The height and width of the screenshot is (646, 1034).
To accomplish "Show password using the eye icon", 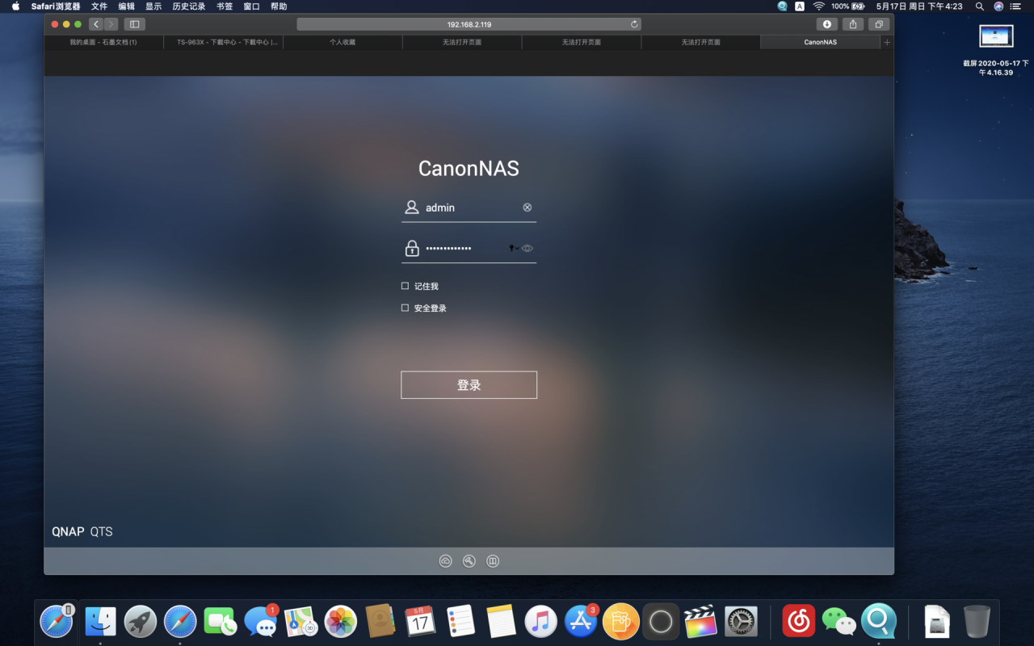I will click(x=528, y=249).
